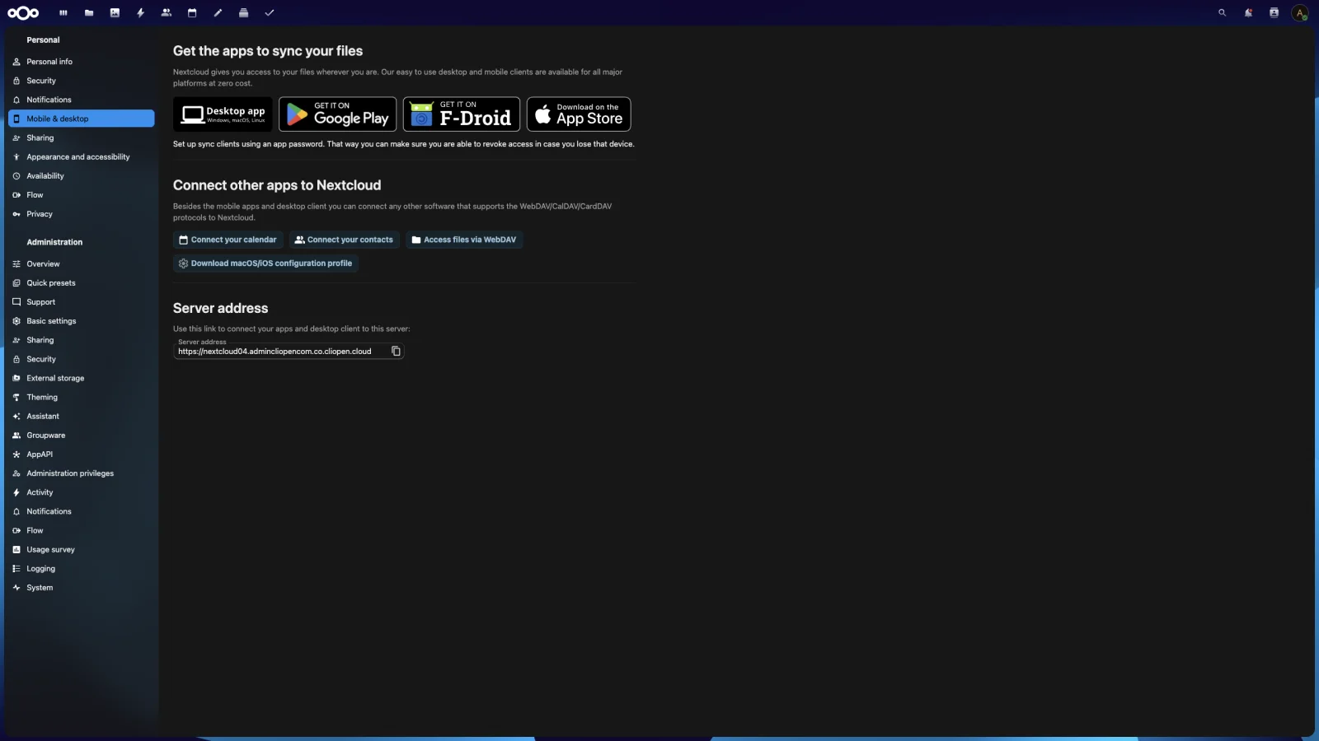Screen dimensions: 1319x741
Task: Click the Get it on Google Play badge
Action: pyautogui.click(x=338, y=114)
